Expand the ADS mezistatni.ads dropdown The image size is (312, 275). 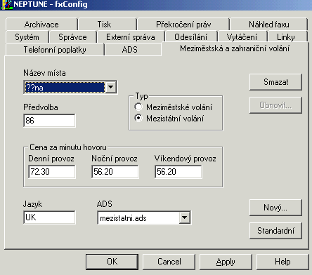[x=185, y=218]
